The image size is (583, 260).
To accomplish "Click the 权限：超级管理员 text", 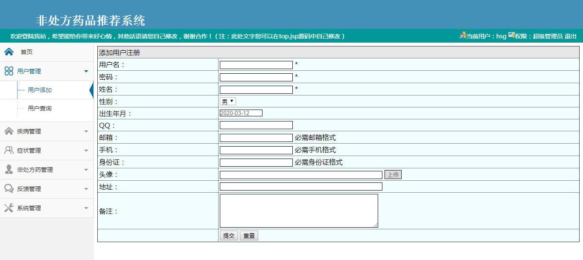I will [539, 36].
